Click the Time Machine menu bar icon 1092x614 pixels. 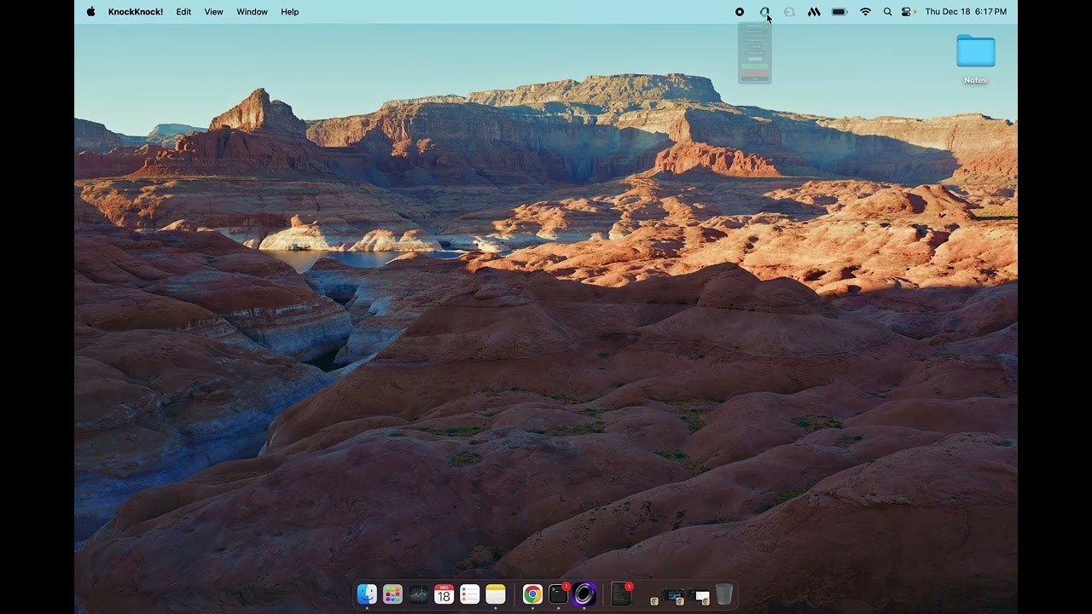click(x=789, y=12)
